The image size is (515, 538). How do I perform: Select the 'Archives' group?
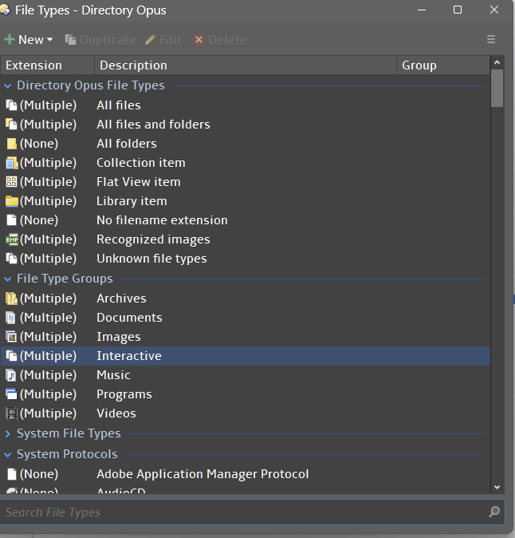point(121,299)
